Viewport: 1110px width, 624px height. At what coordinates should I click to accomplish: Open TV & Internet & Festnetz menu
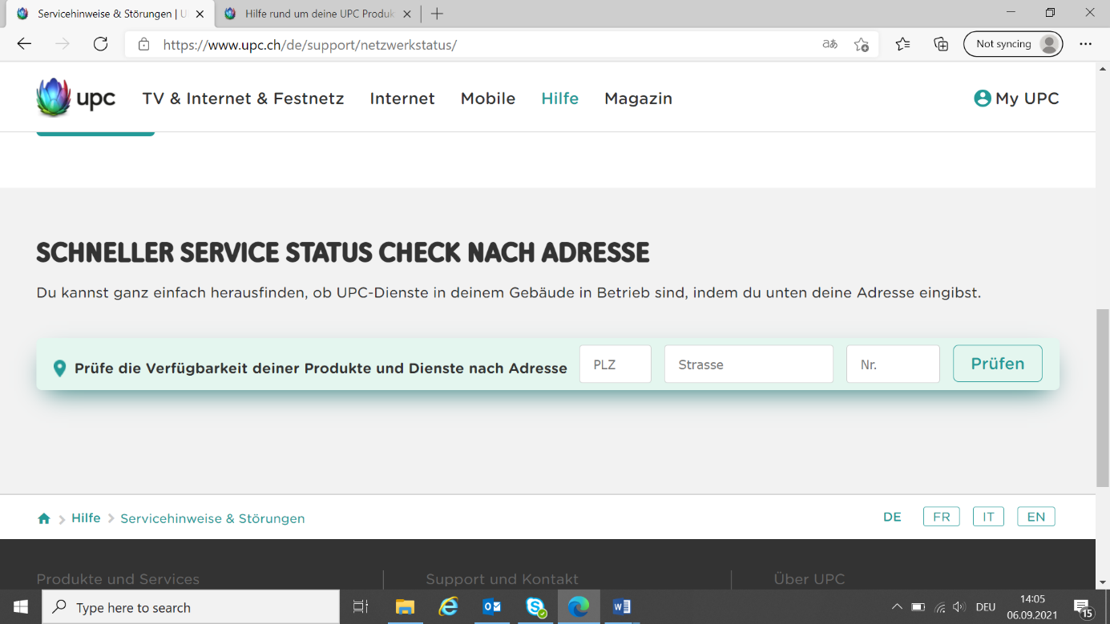(x=243, y=99)
